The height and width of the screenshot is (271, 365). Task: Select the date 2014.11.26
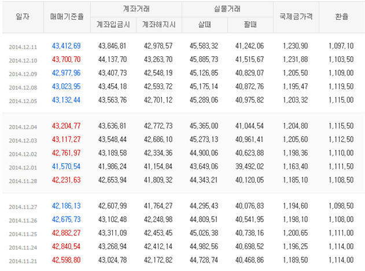[23, 221]
